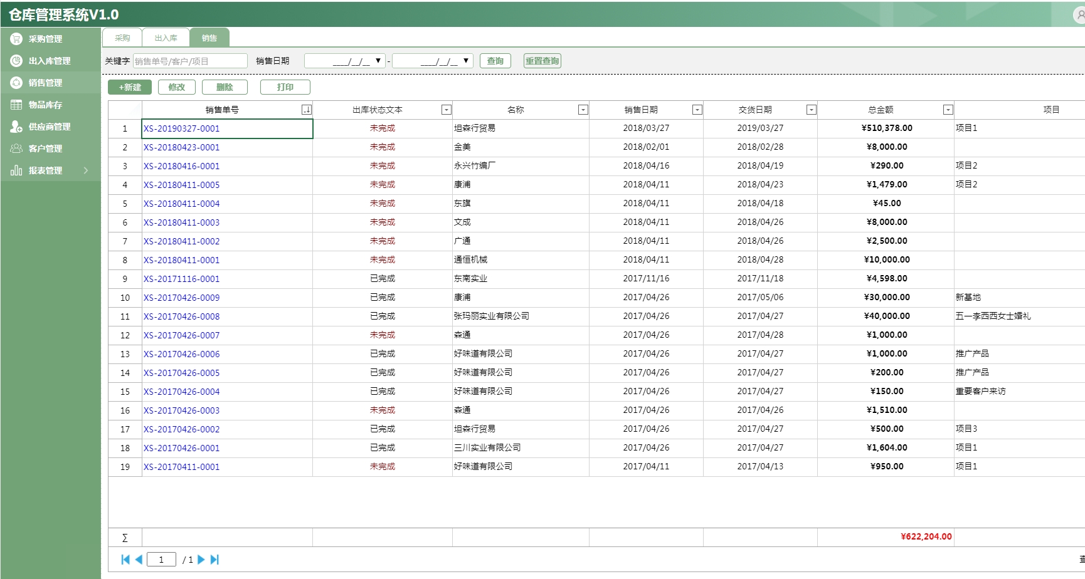Switch to the 销售 tab
1085x579 pixels.
pos(209,38)
